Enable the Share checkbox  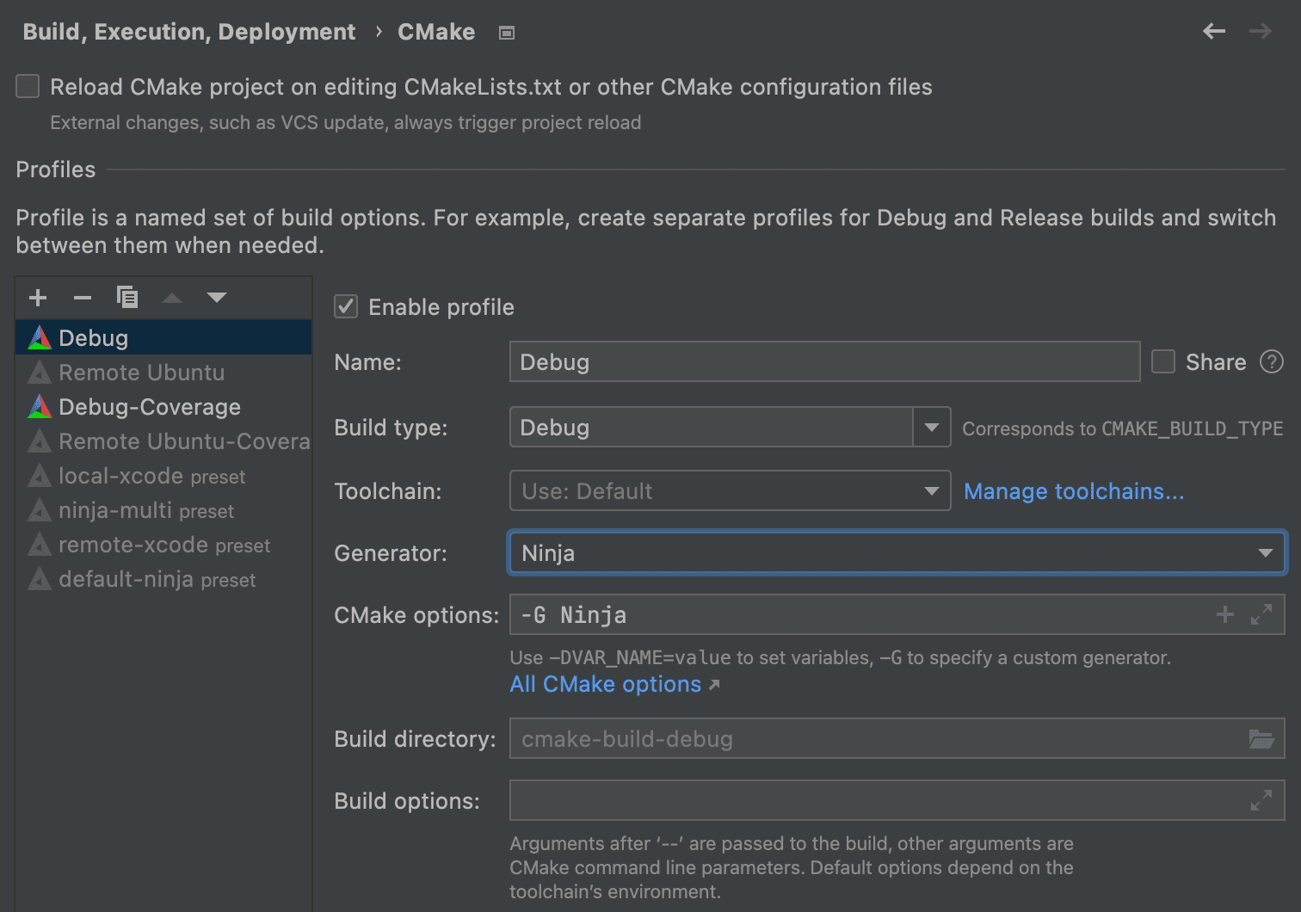pyautogui.click(x=1163, y=361)
